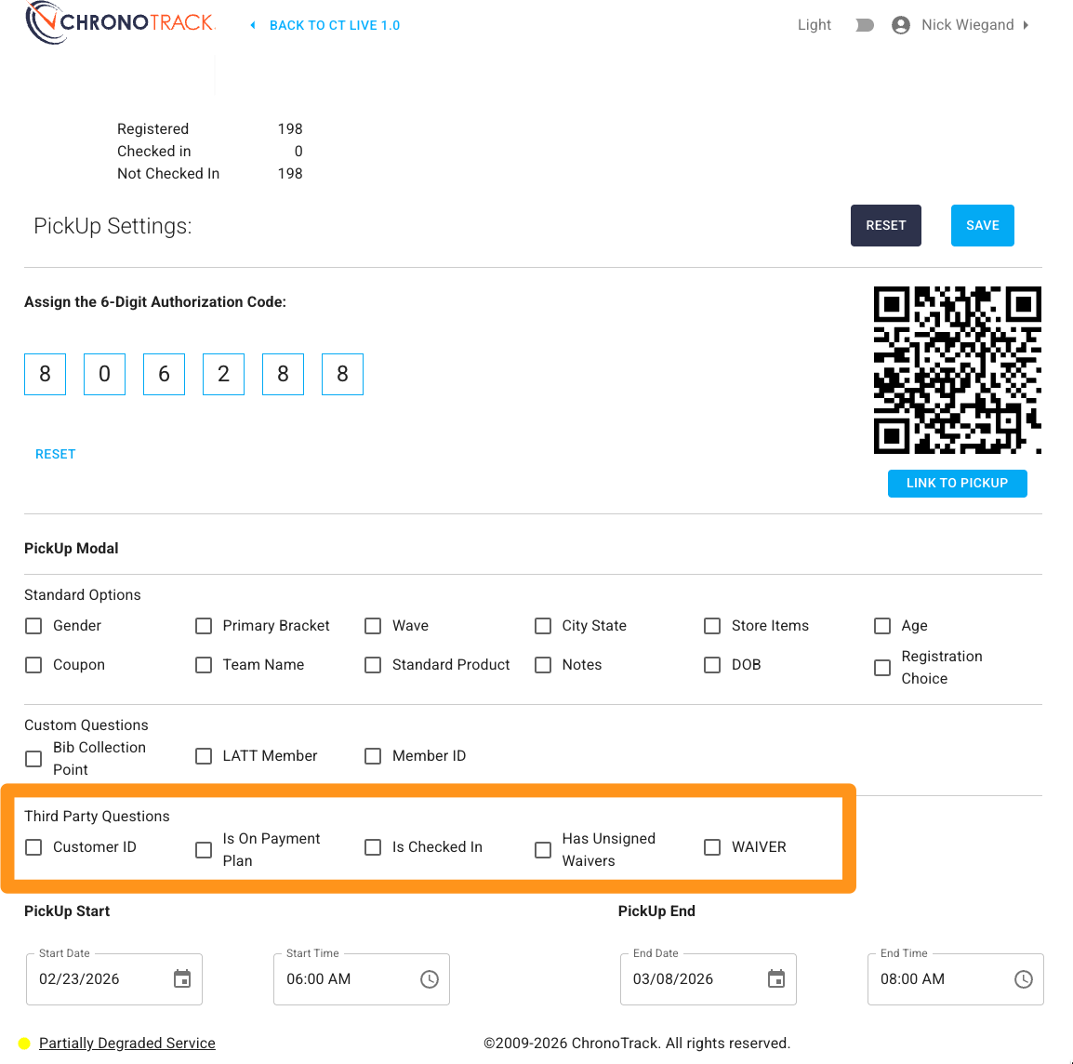The image size is (1073, 1064).
Task: Toggle the Light theme switch
Action: pos(864,25)
